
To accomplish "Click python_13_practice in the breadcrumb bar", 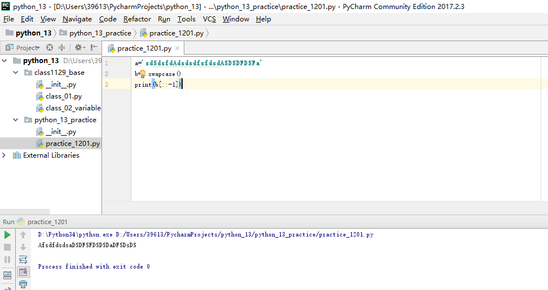I will pyautogui.click(x=100, y=33).
